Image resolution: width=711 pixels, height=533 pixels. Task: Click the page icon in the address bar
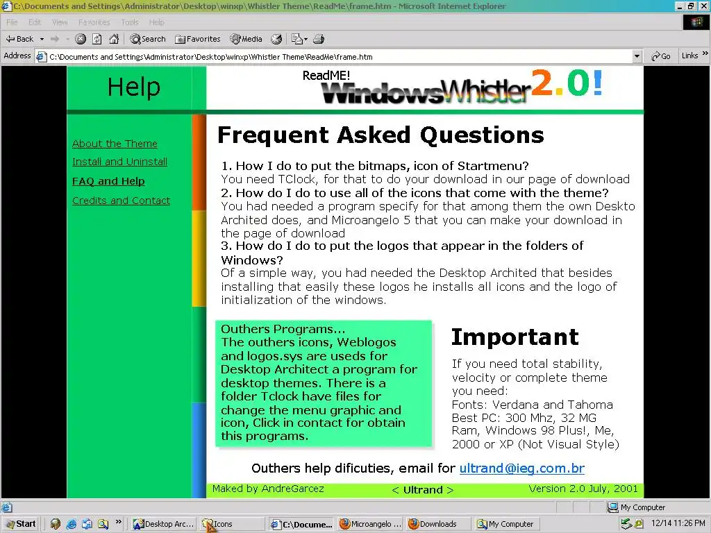click(41, 57)
